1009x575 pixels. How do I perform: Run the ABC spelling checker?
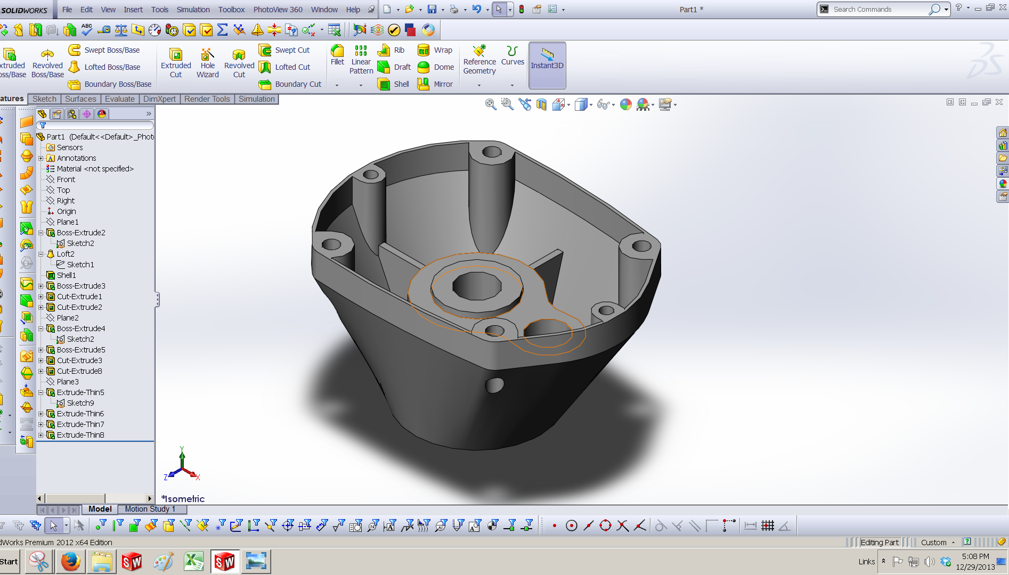pyautogui.click(x=87, y=30)
